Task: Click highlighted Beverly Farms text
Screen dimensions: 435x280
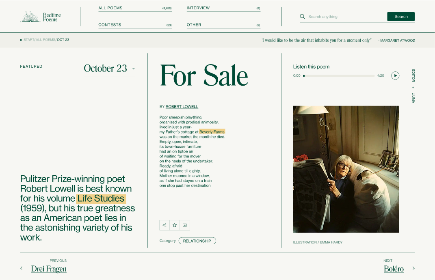Action: 212,132
